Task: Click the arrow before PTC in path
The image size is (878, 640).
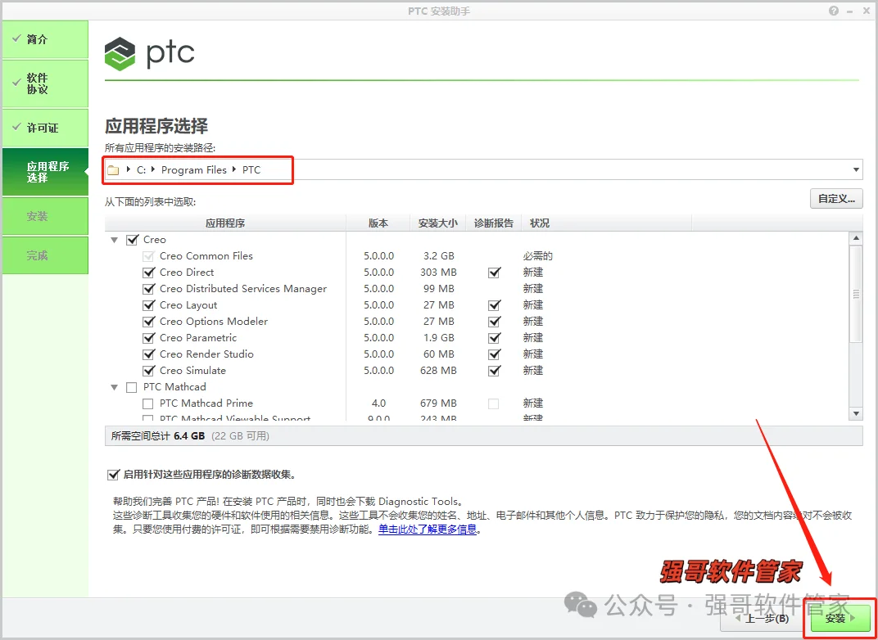Action: [234, 169]
